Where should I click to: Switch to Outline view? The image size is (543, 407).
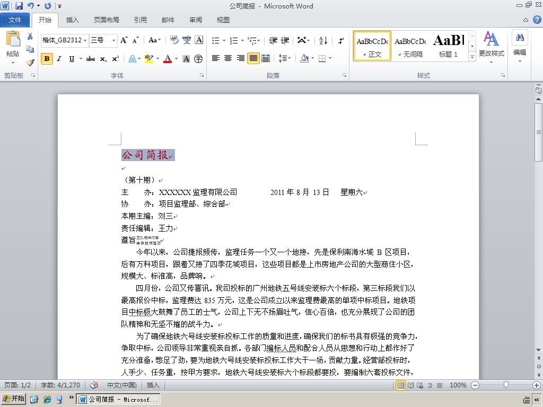[430, 385]
